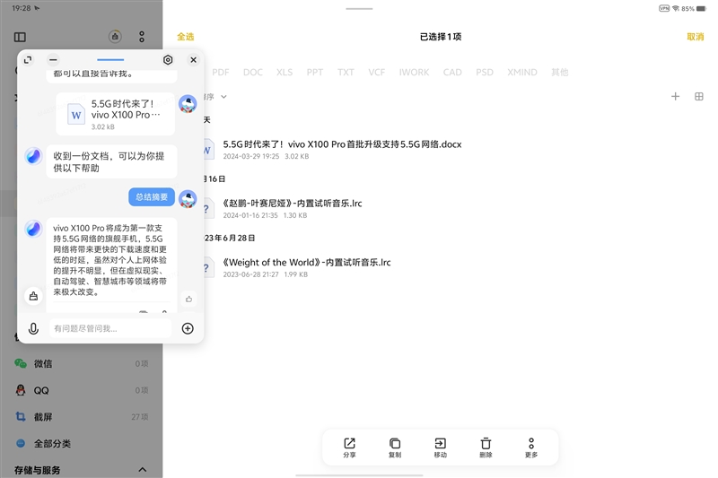
Task: Click the chat input field
Action: 108,328
